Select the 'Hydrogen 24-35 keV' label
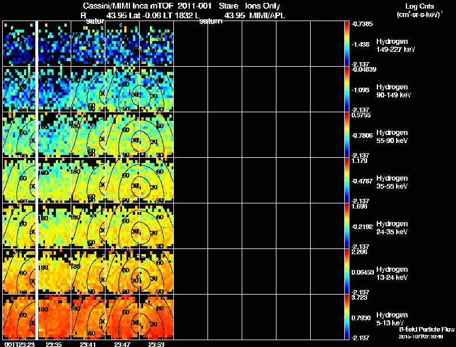 [x=392, y=228]
